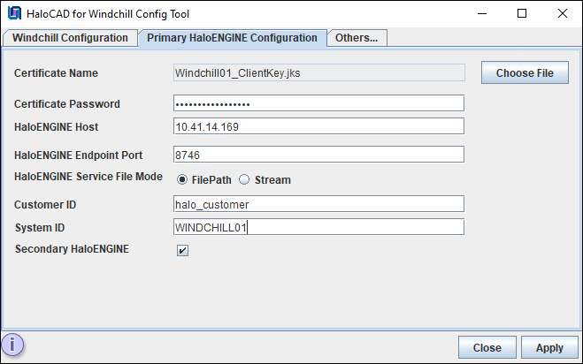Viewport: 583px width, 364px height.
Task: Click the Choose File button
Action: click(525, 72)
